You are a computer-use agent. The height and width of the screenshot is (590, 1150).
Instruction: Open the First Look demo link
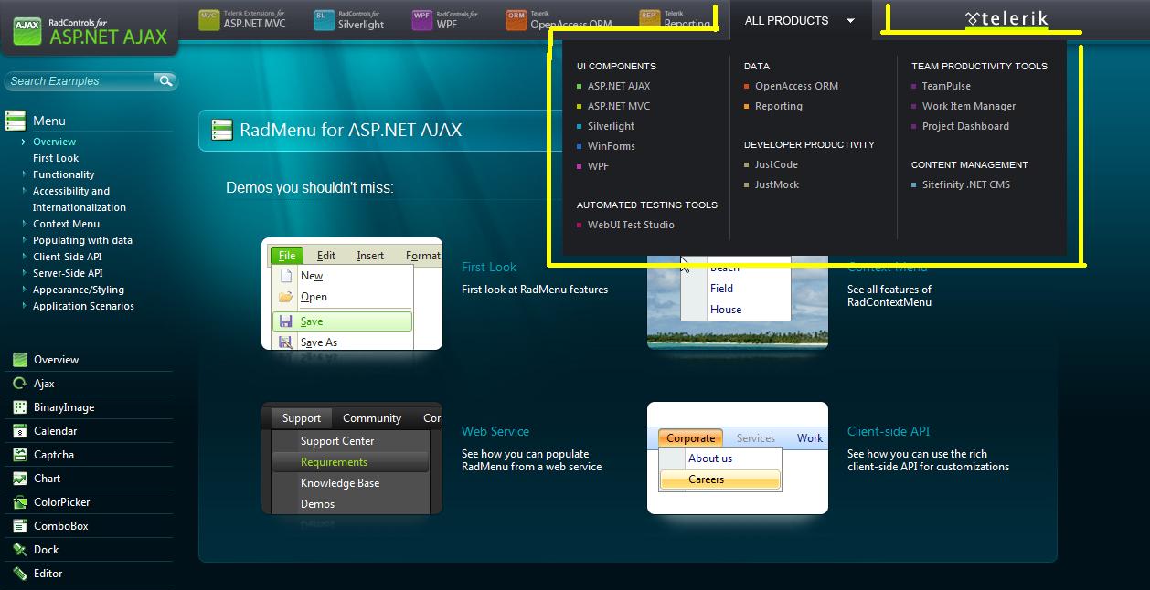(489, 267)
